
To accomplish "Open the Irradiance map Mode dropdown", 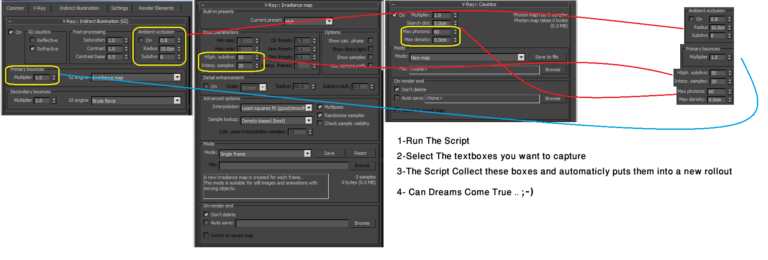I will pos(265,154).
